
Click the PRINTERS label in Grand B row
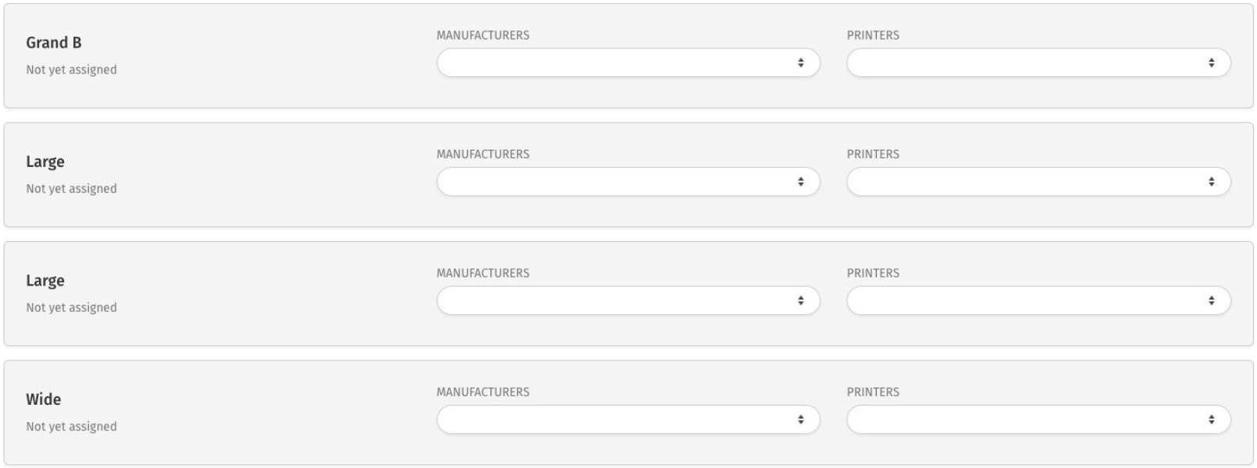873,35
